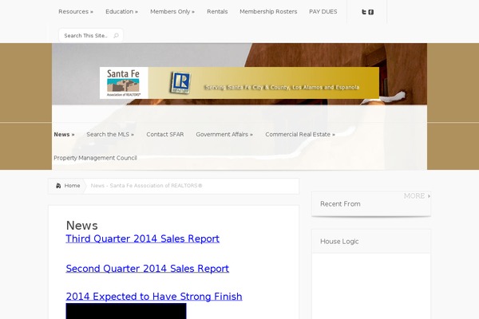Open Membership Rosters page

click(x=268, y=12)
